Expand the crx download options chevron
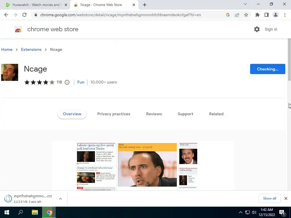The image size is (291, 218). (61, 198)
